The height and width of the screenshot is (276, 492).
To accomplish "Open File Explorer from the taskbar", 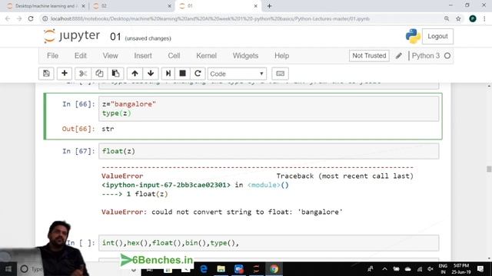I will (x=221, y=269).
